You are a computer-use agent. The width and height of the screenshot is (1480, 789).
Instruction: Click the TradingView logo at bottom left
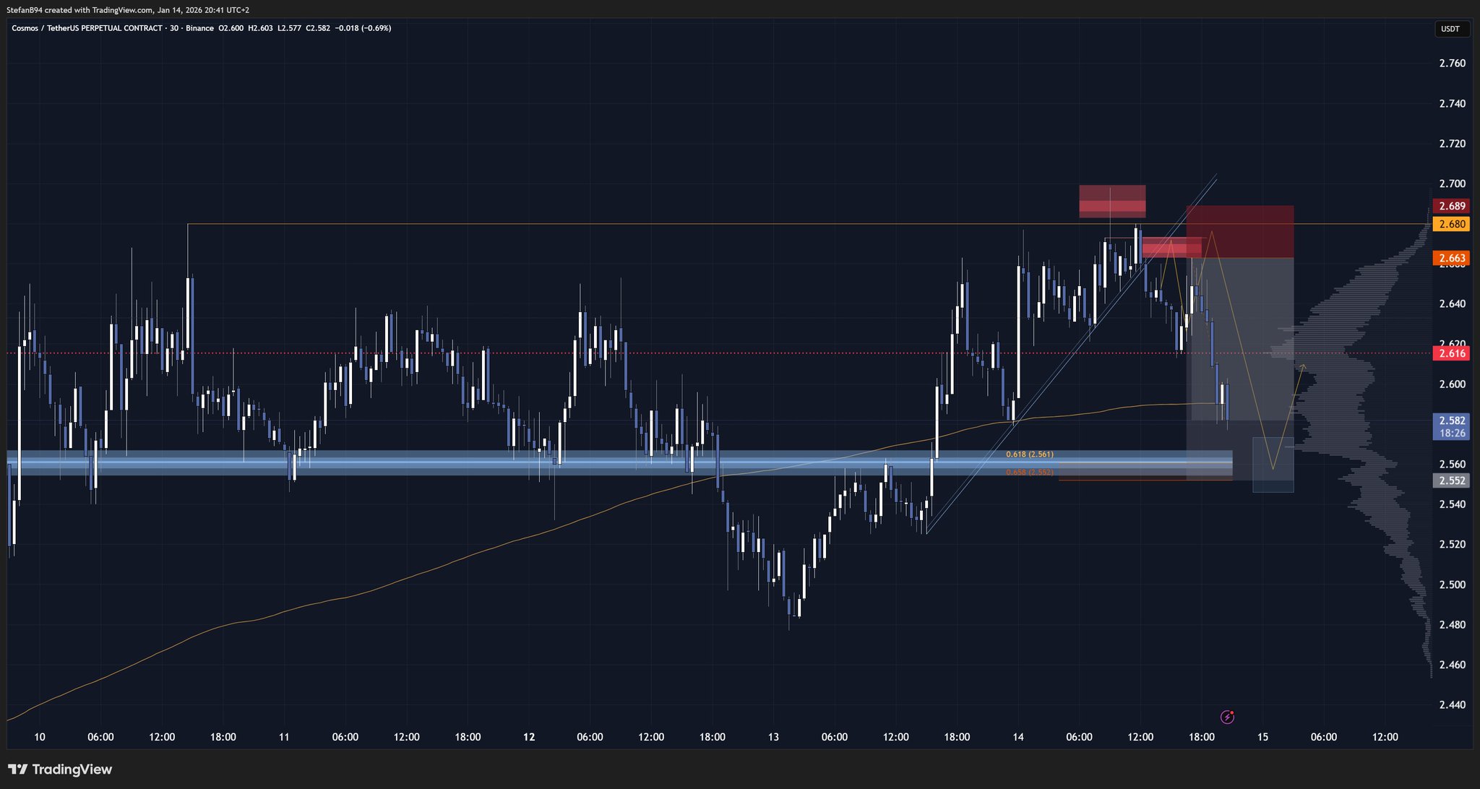[x=60, y=769]
